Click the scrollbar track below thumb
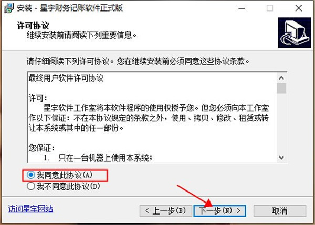Screen dimensions: 315x225 [281, 123]
